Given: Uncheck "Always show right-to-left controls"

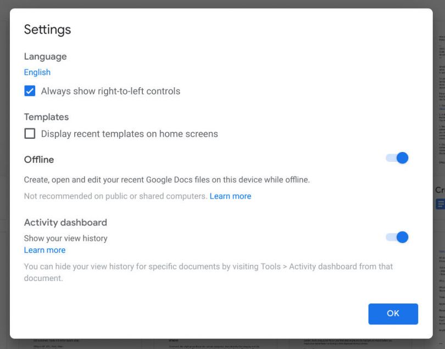Looking at the screenshot, I should pos(30,91).
